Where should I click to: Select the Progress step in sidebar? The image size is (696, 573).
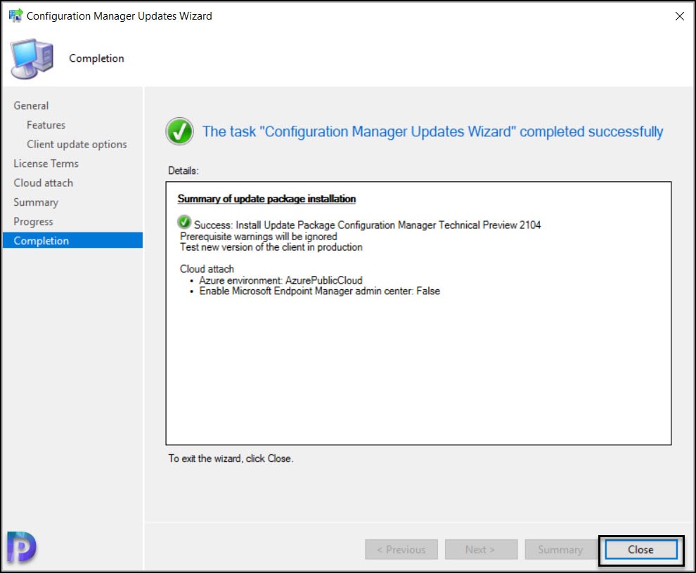click(x=33, y=222)
